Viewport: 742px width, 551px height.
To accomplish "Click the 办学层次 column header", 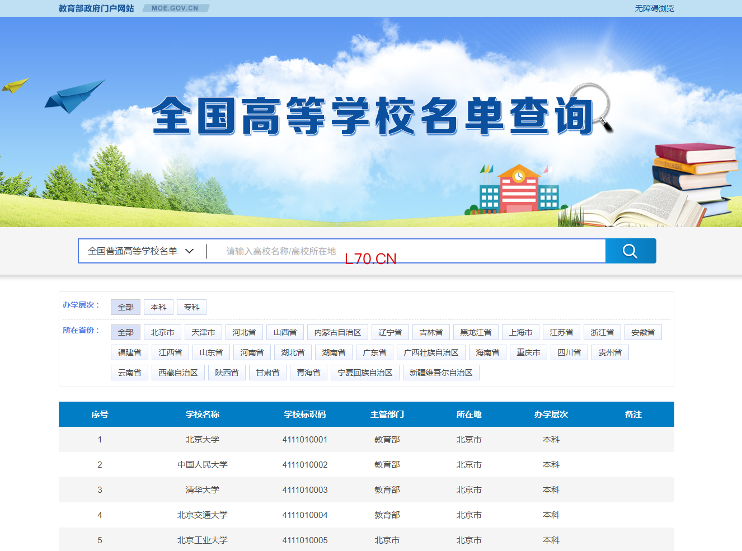I will pyautogui.click(x=551, y=415).
